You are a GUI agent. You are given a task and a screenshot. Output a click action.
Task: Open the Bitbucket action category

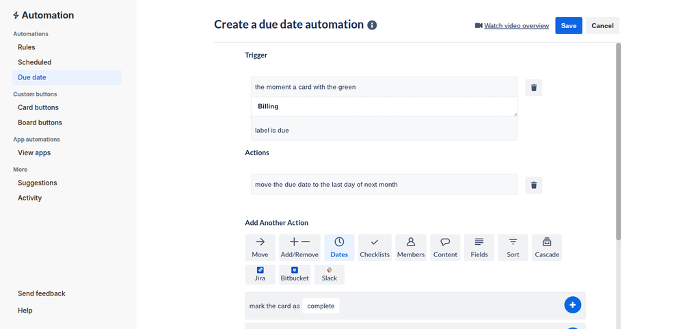(x=295, y=274)
